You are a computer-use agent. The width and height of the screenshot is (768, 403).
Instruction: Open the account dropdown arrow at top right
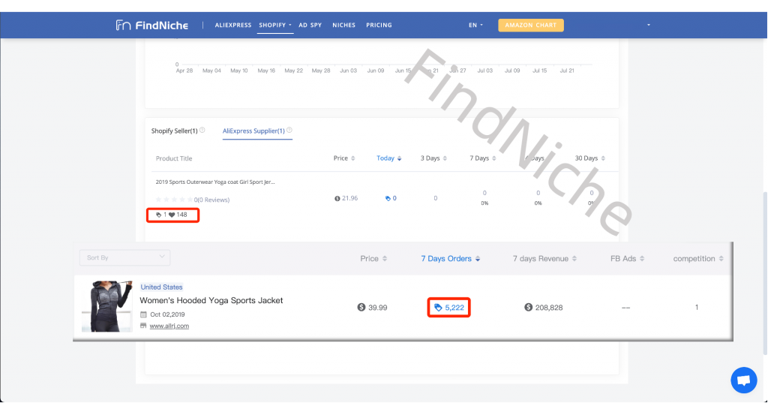[649, 25]
